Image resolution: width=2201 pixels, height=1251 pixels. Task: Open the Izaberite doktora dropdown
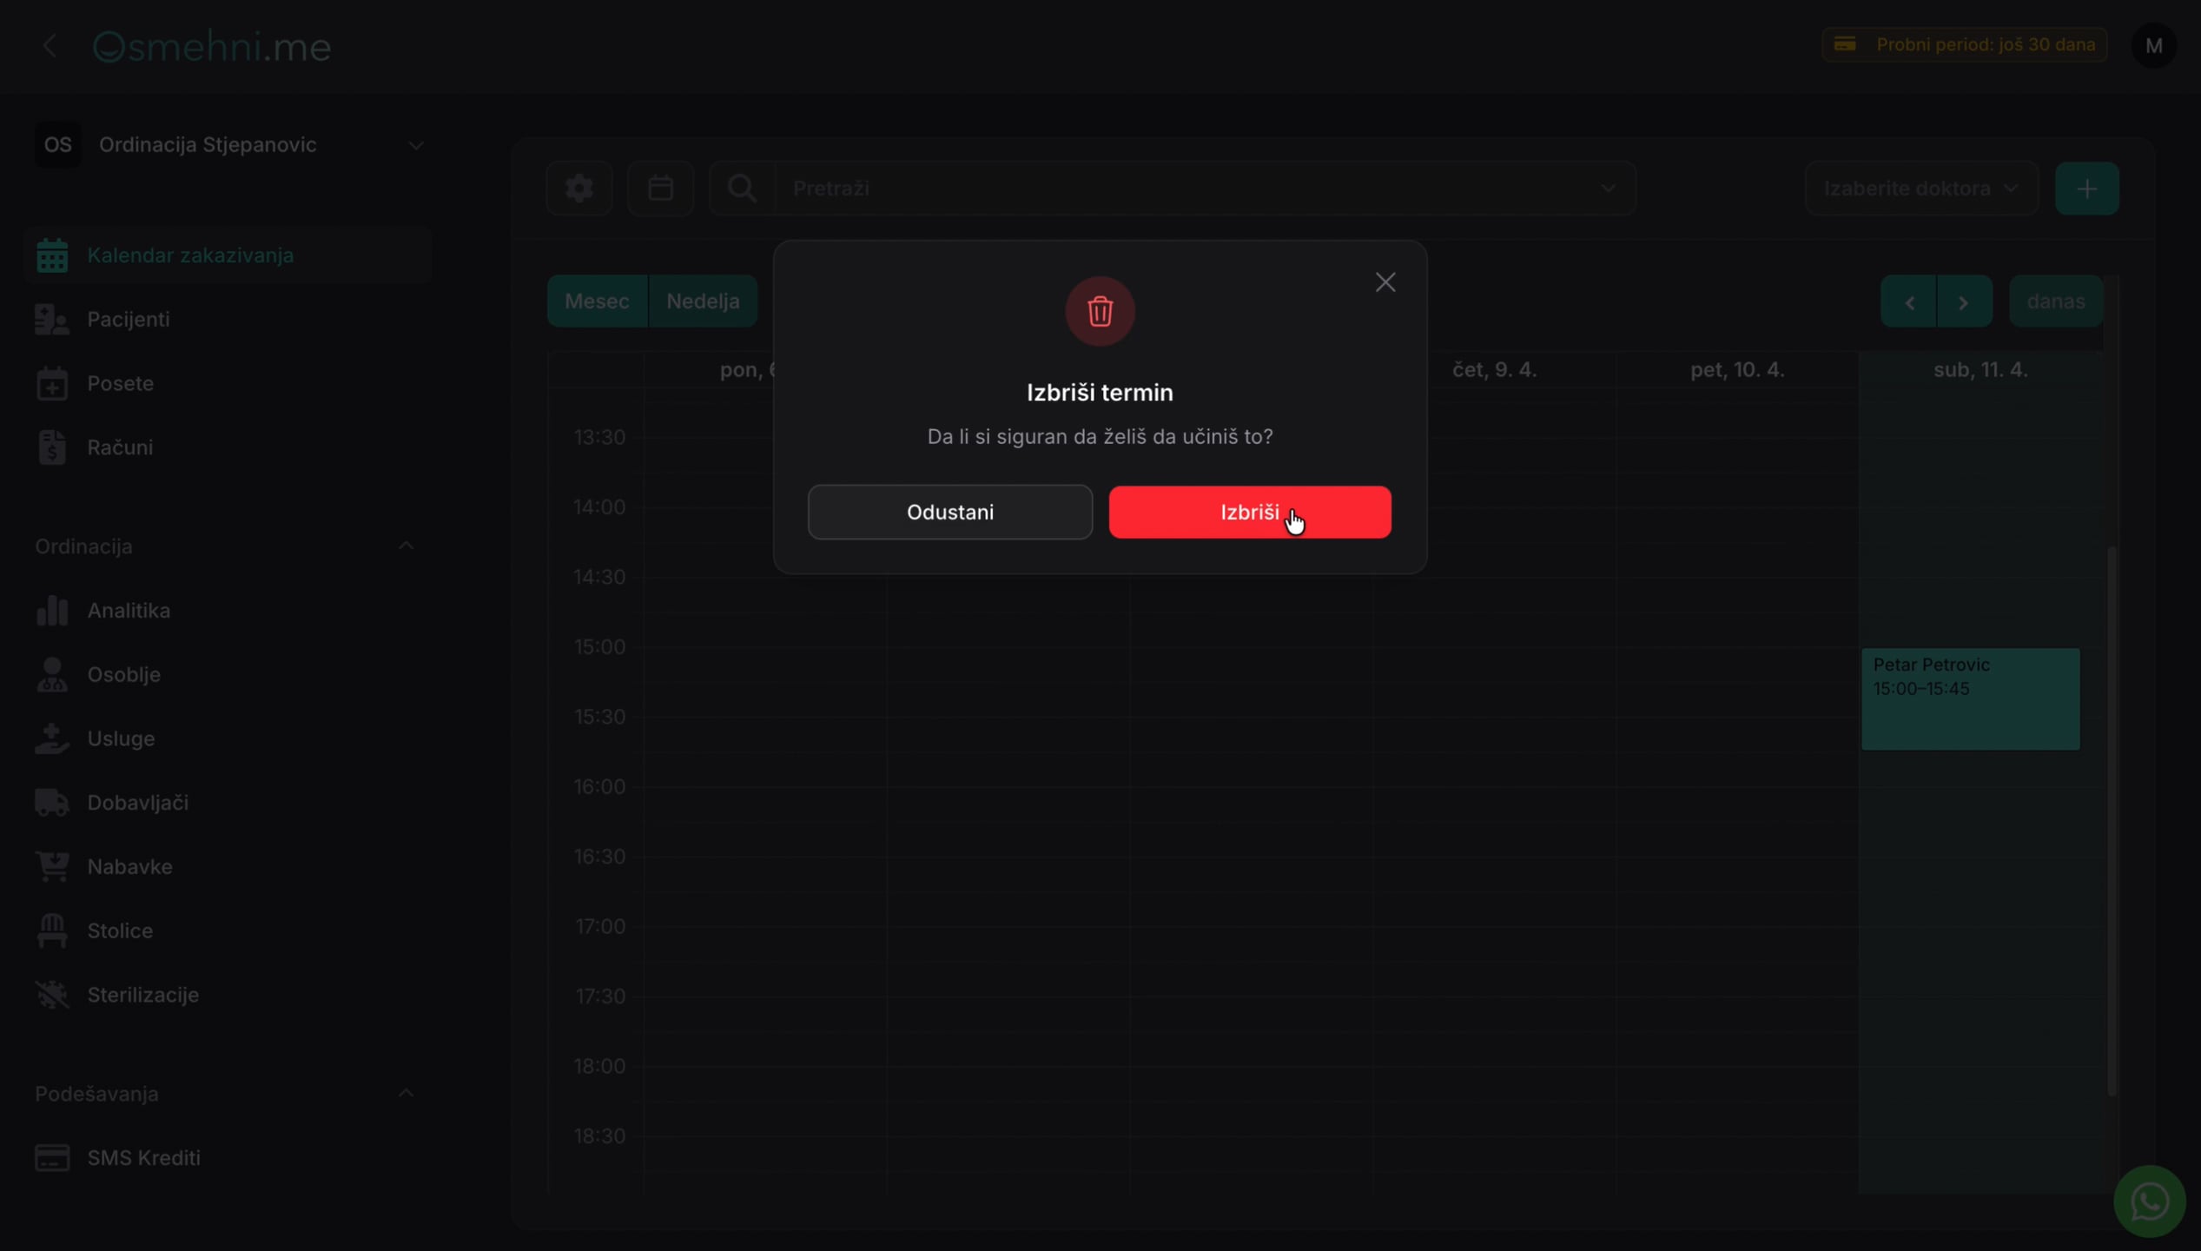click(x=1921, y=189)
